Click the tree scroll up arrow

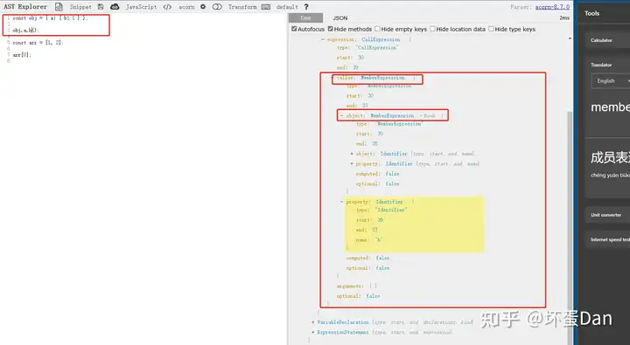pos(570,38)
